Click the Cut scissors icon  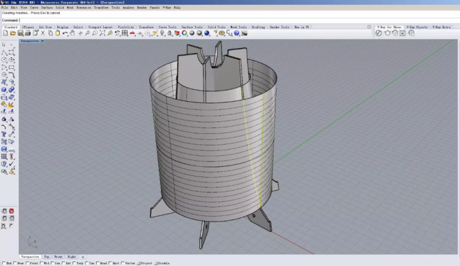pos(43,33)
